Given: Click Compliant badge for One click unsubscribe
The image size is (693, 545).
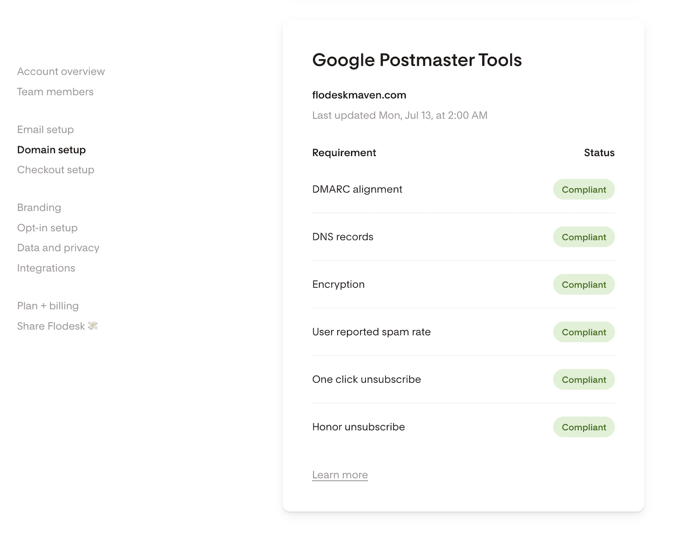Looking at the screenshot, I should (584, 379).
